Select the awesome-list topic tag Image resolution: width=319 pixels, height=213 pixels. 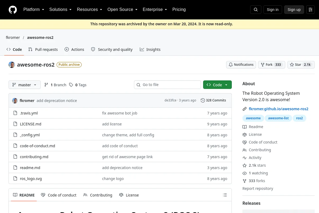click(x=278, y=118)
